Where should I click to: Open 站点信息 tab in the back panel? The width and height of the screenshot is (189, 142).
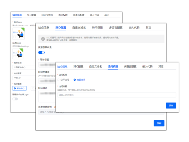tap(17, 15)
